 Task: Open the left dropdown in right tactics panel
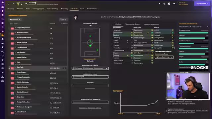[x=185, y=27]
